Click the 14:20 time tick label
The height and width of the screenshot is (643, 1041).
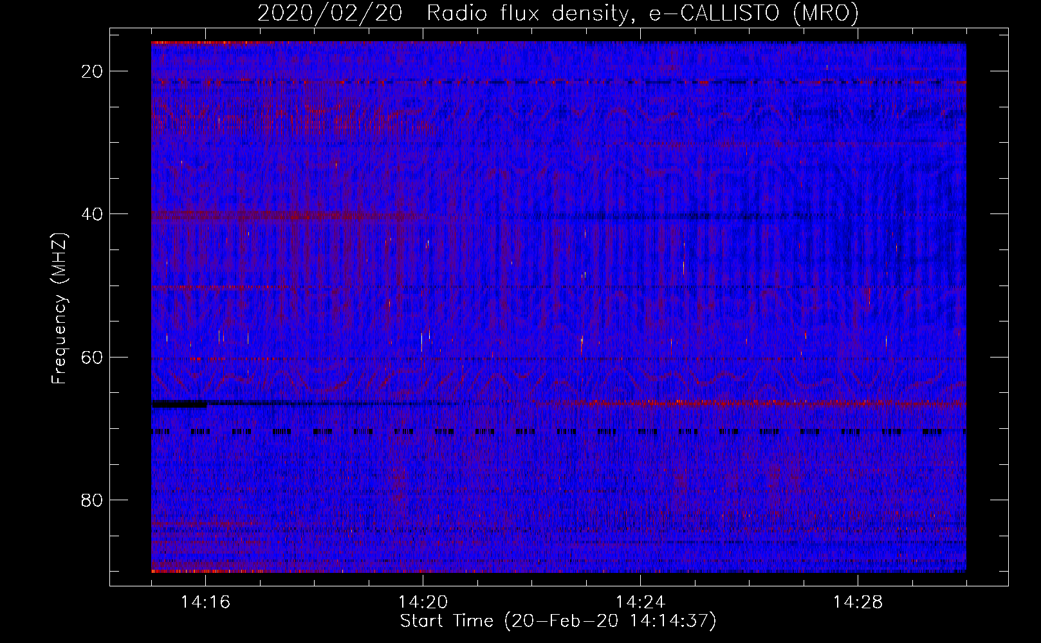pos(423,602)
